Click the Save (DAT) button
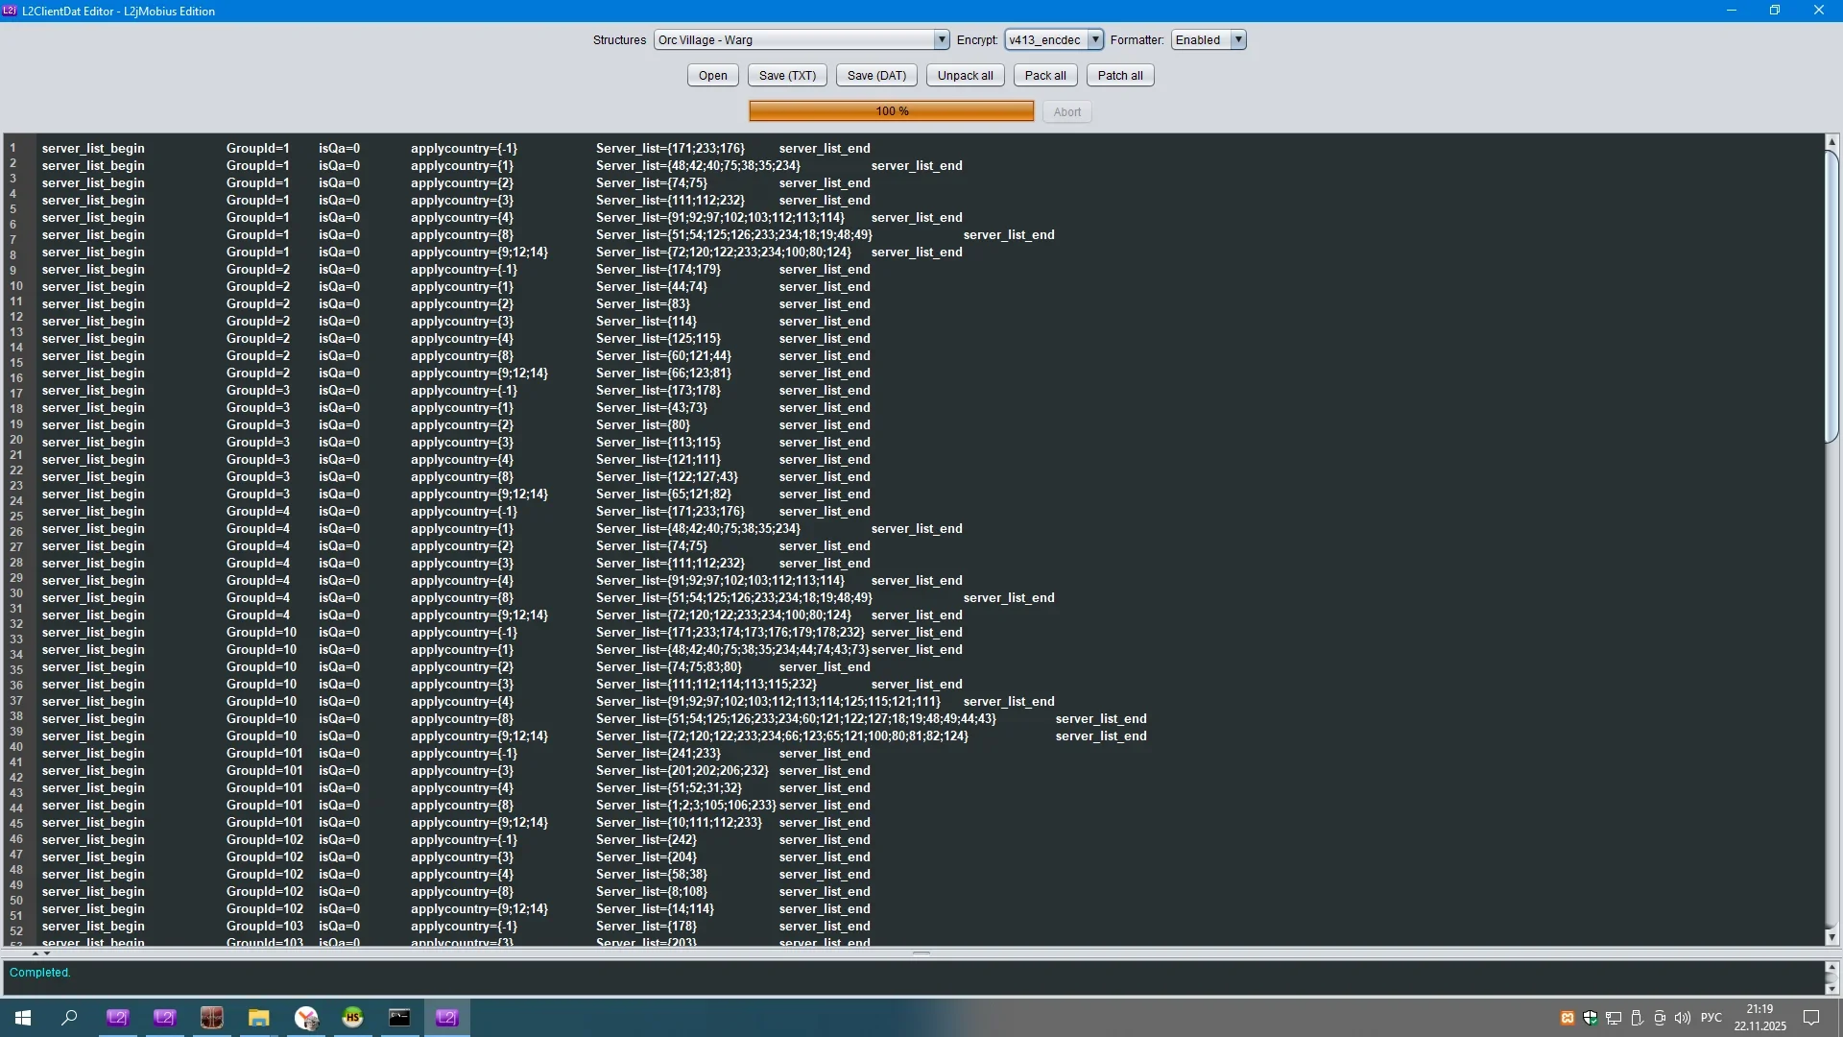 tap(875, 76)
